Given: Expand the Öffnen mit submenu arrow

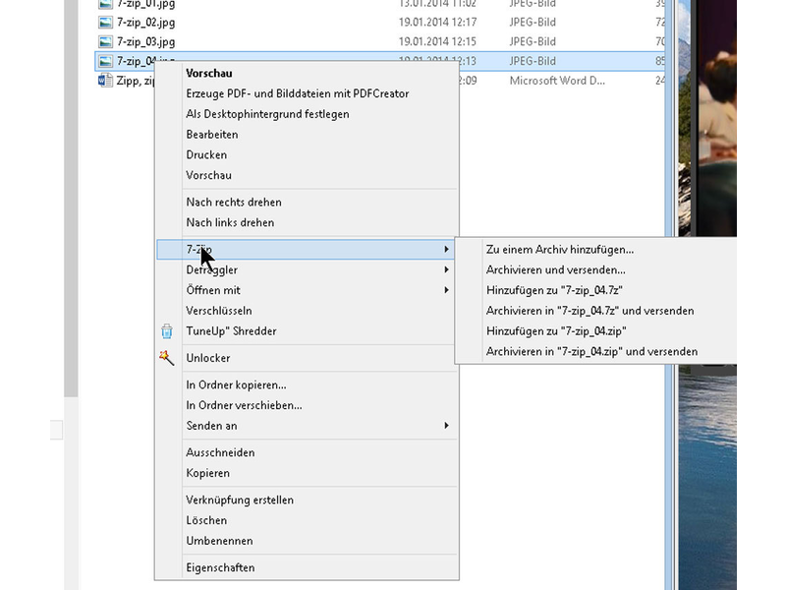Looking at the screenshot, I should click(446, 290).
